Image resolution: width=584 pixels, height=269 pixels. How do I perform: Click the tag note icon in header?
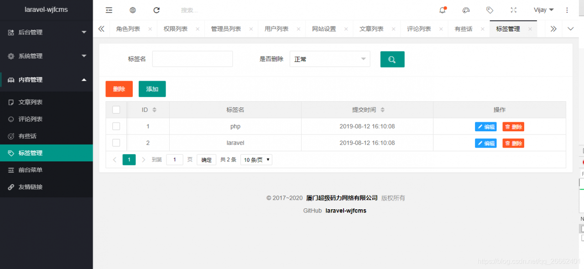point(490,10)
